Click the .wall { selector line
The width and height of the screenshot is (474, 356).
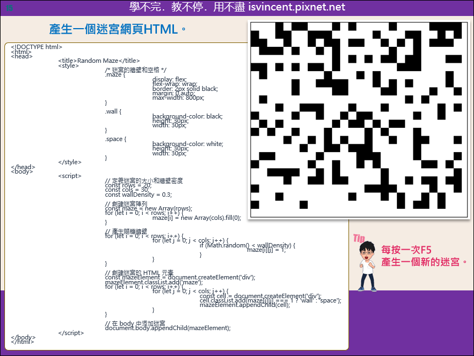coord(113,111)
